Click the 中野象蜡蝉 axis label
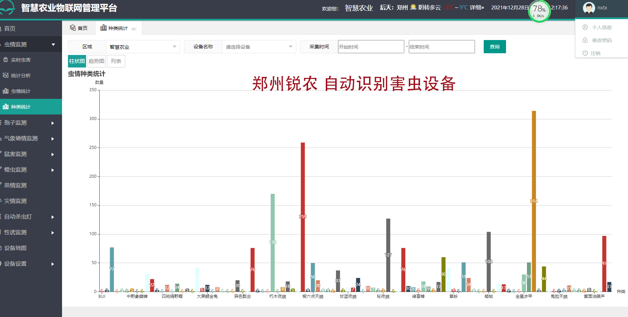 (x=137, y=296)
